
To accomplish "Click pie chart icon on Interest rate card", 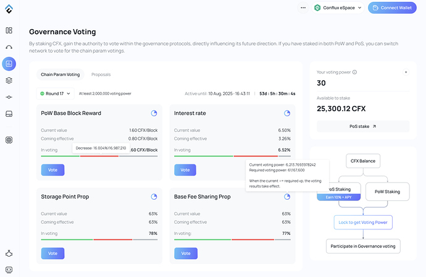I will pos(287,113).
